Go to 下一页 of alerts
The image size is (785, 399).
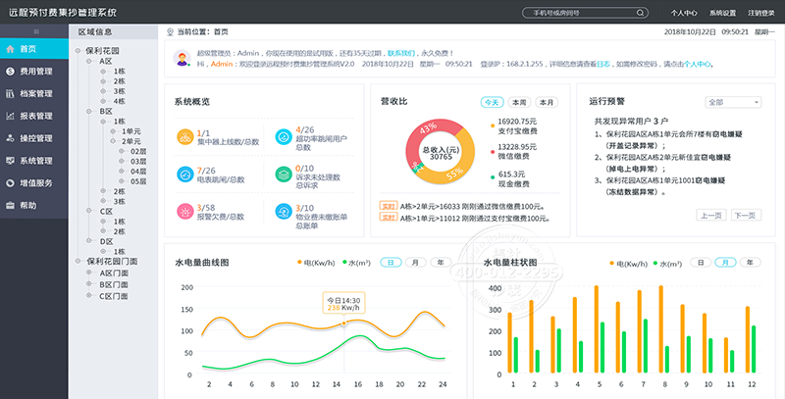click(x=746, y=214)
